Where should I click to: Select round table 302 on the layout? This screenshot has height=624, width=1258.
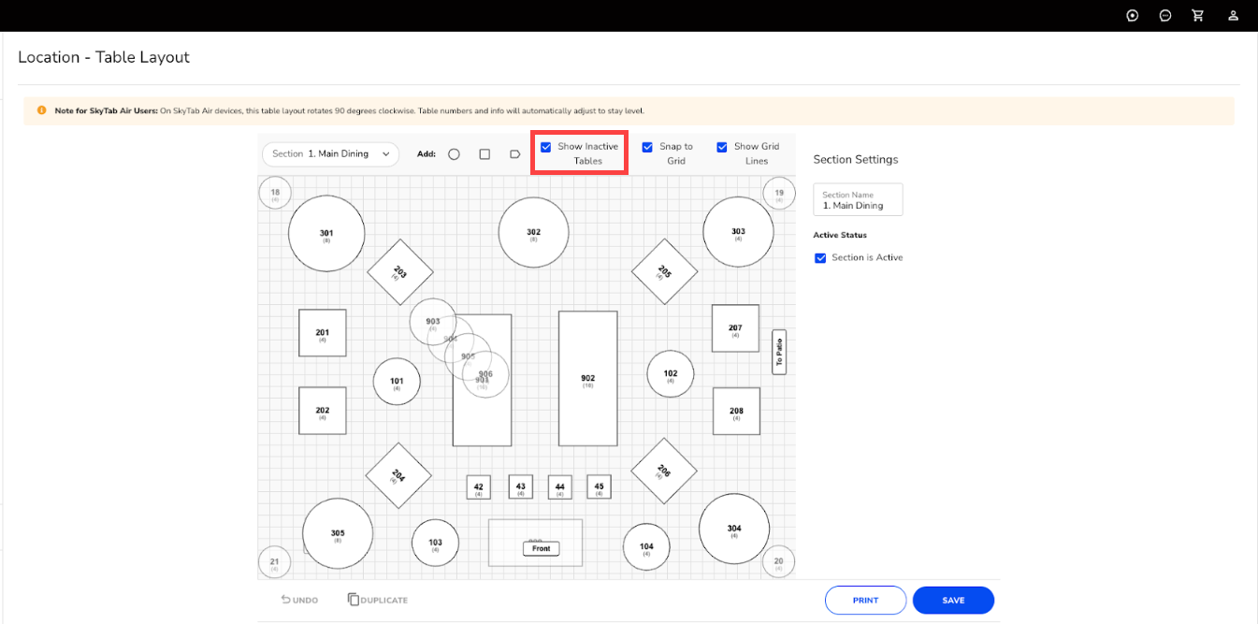tap(533, 233)
